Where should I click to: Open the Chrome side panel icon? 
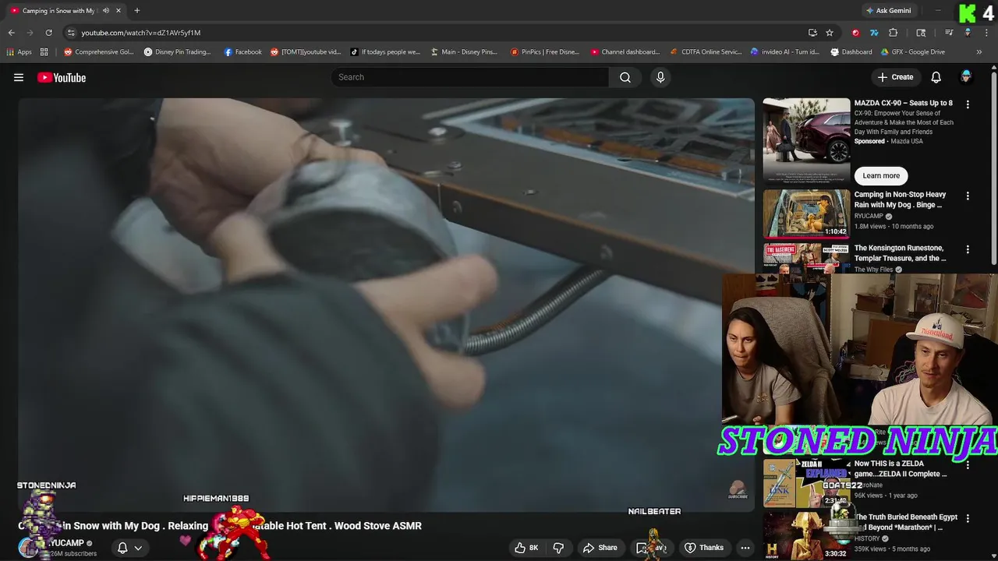[921, 33]
